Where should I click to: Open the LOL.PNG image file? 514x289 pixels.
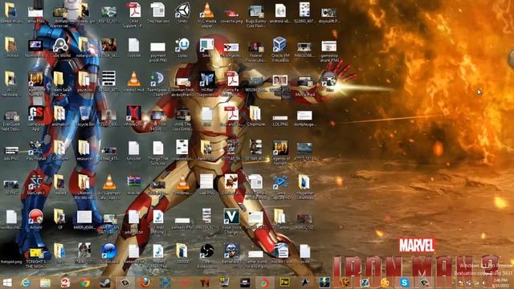tap(280, 120)
